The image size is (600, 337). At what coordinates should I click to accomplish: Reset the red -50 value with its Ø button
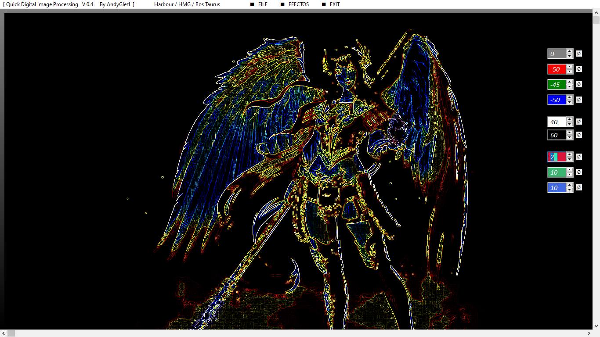pyautogui.click(x=578, y=69)
